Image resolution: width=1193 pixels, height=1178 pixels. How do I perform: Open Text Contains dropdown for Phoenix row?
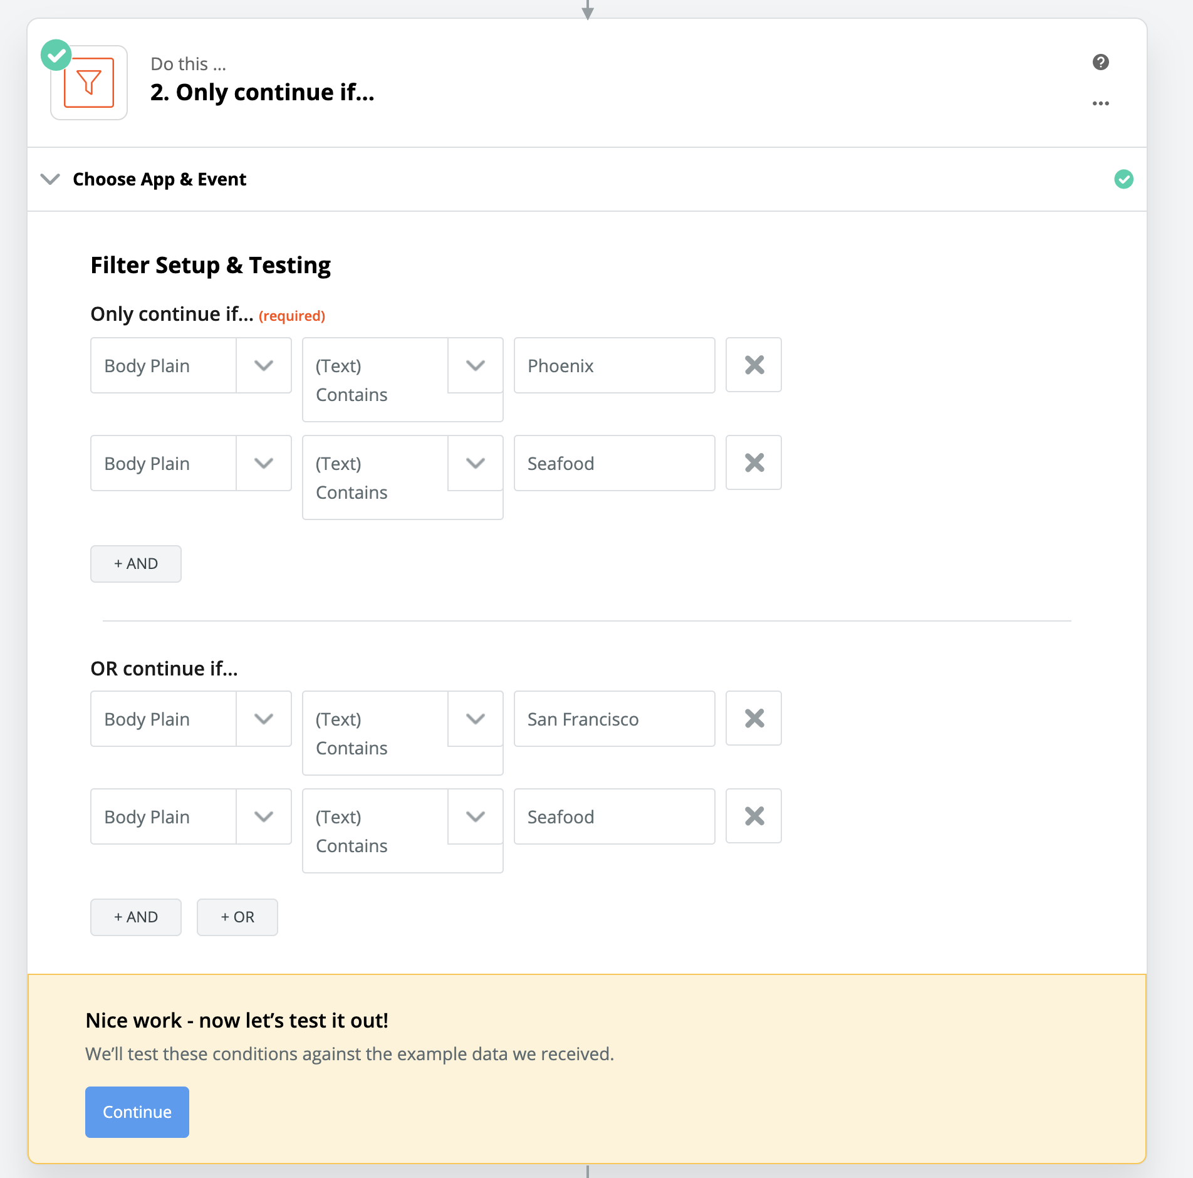click(x=476, y=365)
